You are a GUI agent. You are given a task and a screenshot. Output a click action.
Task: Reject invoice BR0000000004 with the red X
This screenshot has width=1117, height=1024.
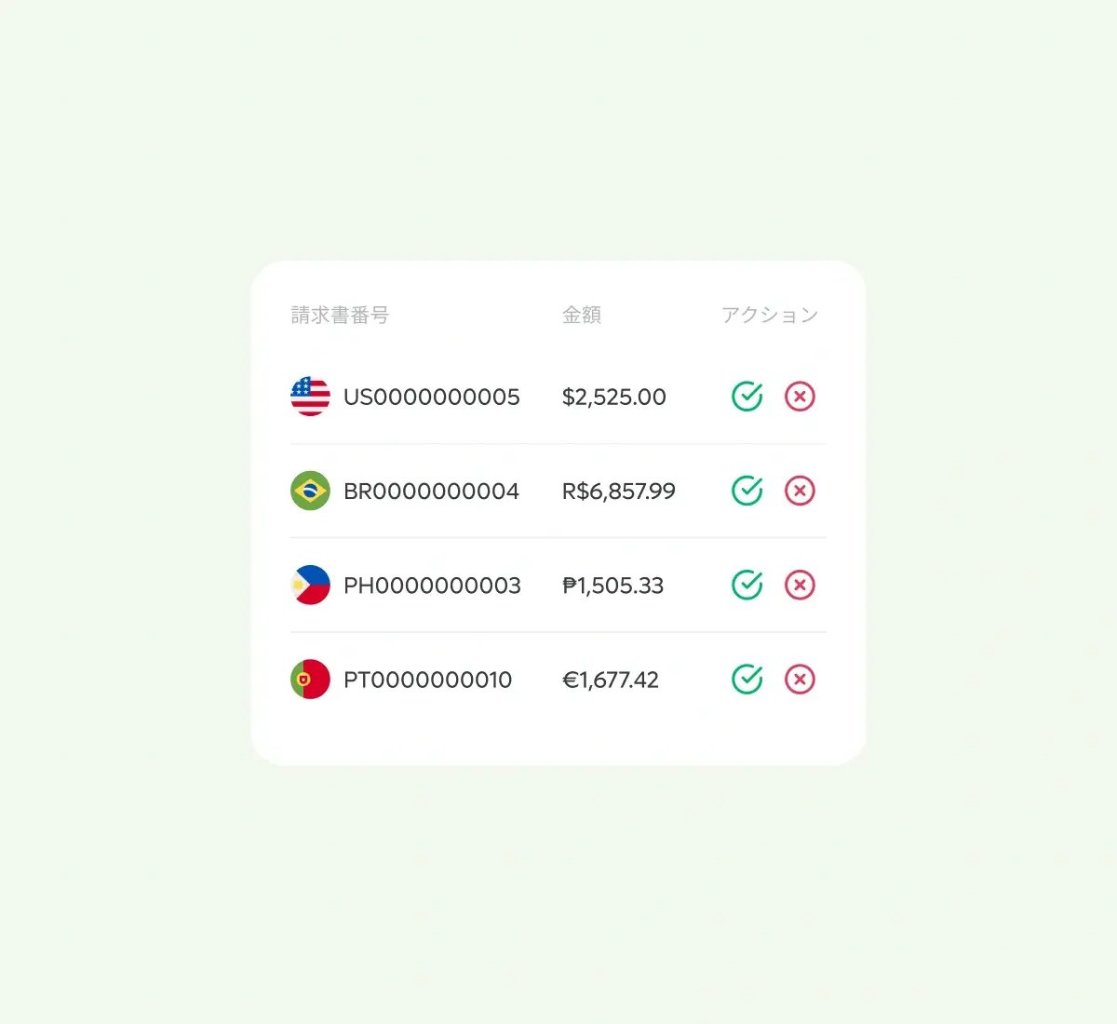[x=801, y=492]
